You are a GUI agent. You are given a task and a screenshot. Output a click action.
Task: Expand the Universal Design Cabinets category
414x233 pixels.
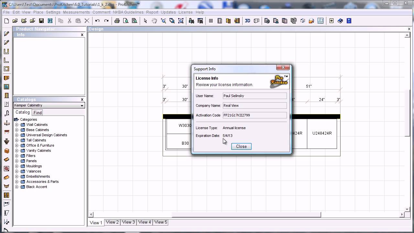pyautogui.click(x=17, y=135)
